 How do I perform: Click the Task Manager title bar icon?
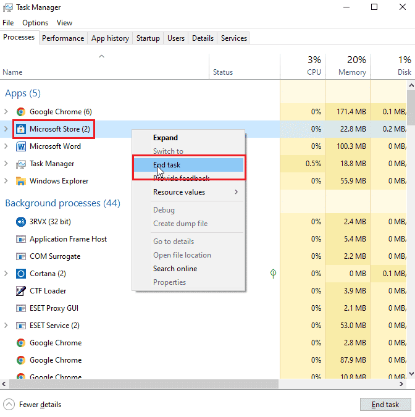pos(7,7)
